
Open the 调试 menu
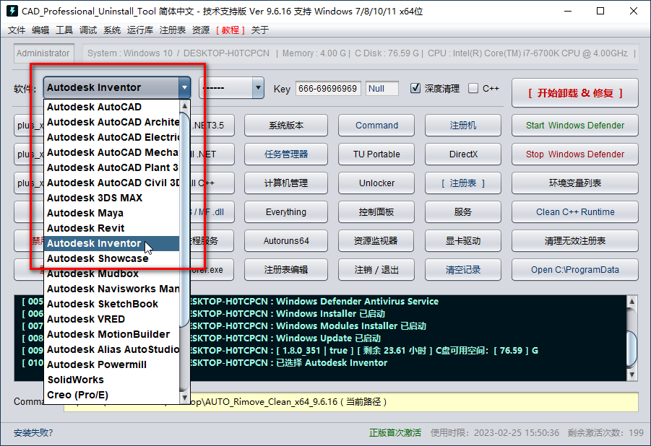88,30
